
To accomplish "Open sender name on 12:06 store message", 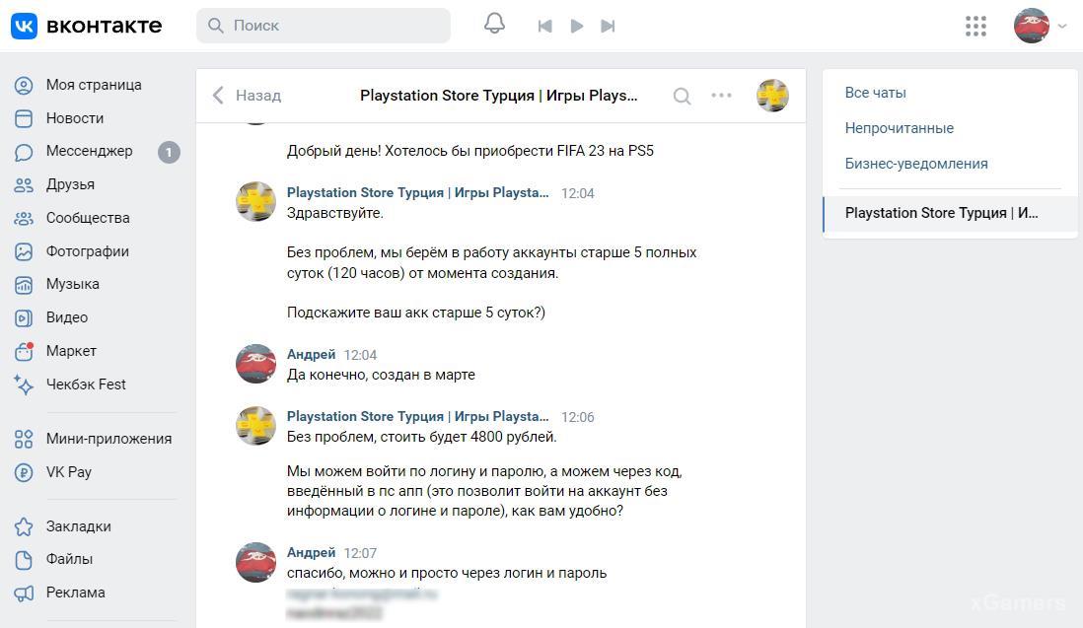I will 418,416.
